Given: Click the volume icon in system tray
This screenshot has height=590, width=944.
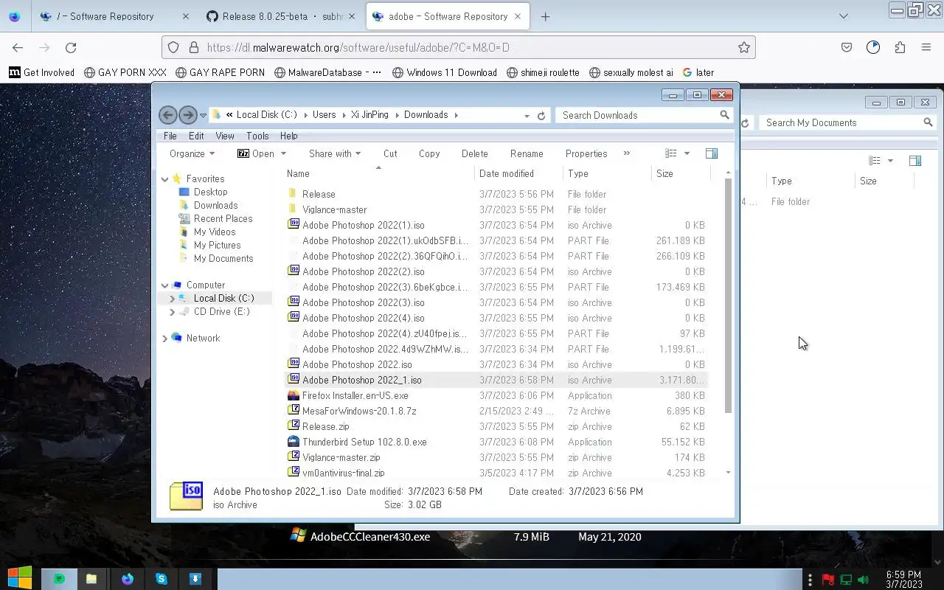Looking at the screenshot, I should tap(863, 580).
